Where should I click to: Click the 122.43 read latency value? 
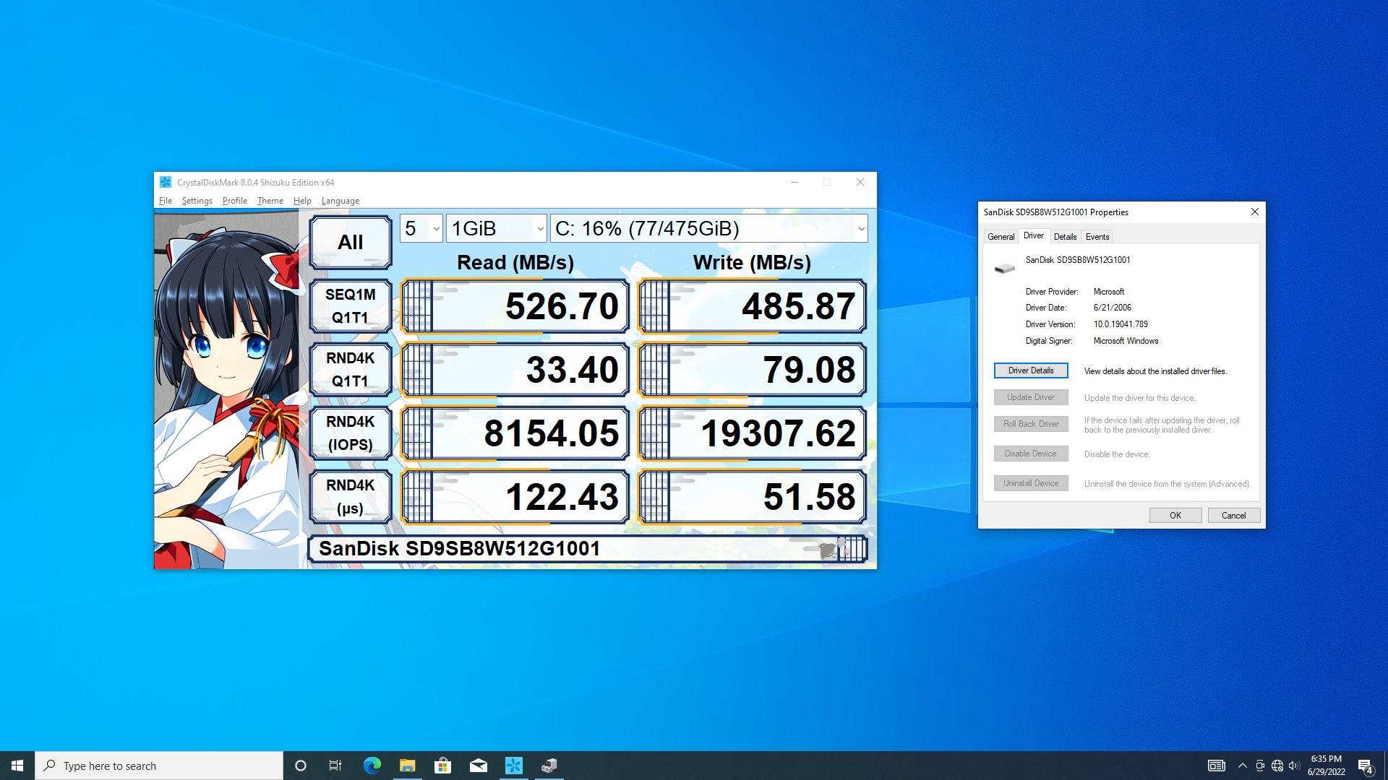pos(515,497)
